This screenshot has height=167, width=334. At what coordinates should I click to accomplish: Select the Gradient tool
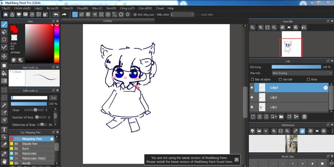4,81
